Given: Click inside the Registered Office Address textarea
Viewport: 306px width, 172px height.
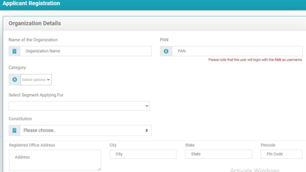Looking at the screenshot, I should (55, 160).
